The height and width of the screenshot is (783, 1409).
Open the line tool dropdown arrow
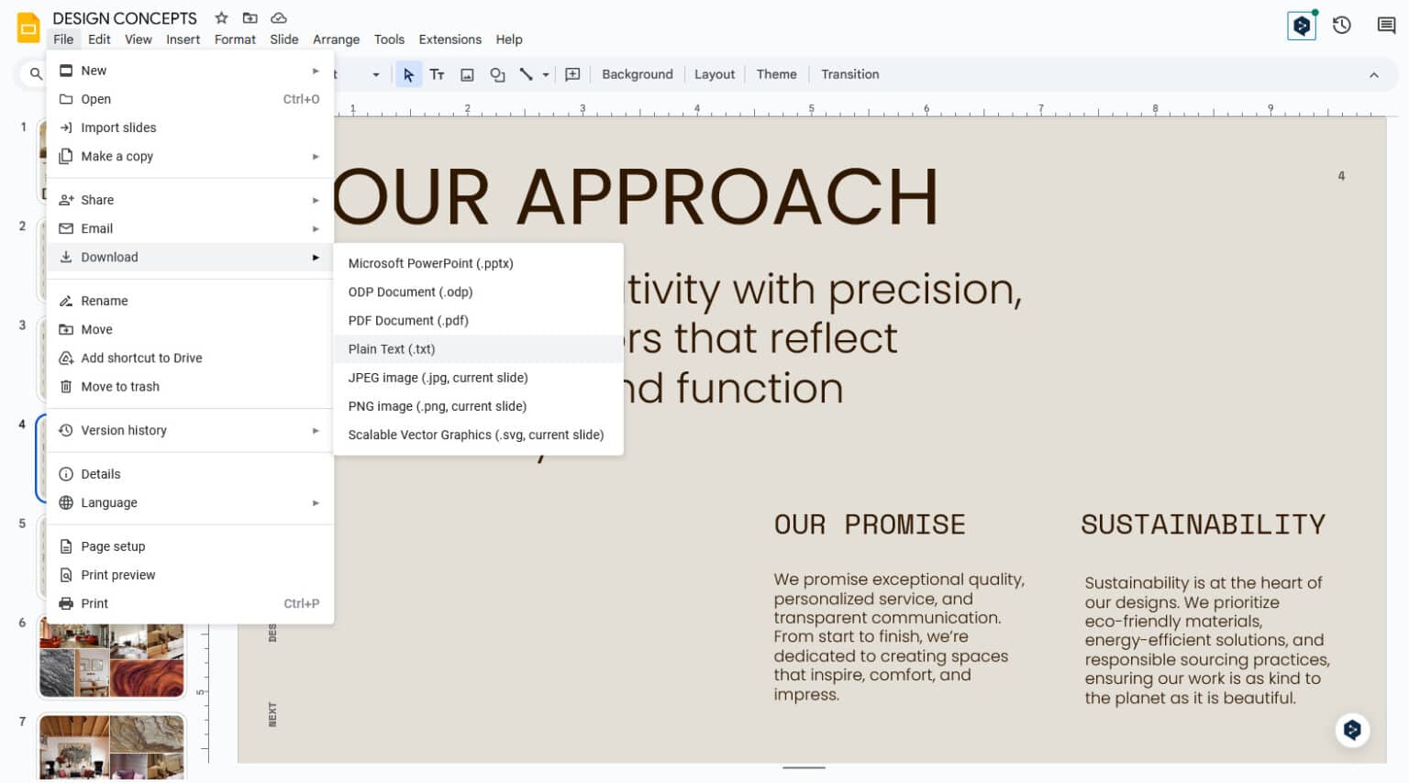[544, 74]
